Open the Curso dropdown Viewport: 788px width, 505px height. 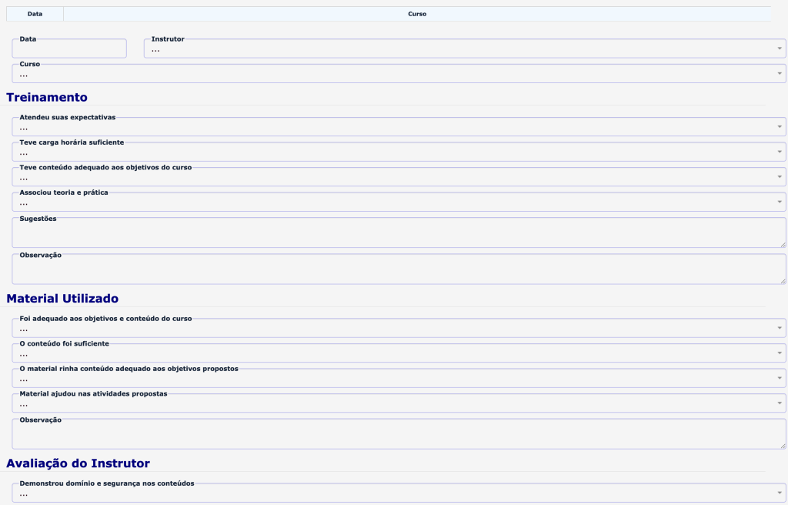tap(399, 74)
